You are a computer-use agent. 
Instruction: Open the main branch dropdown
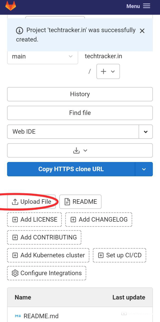(x=42, y=56)
